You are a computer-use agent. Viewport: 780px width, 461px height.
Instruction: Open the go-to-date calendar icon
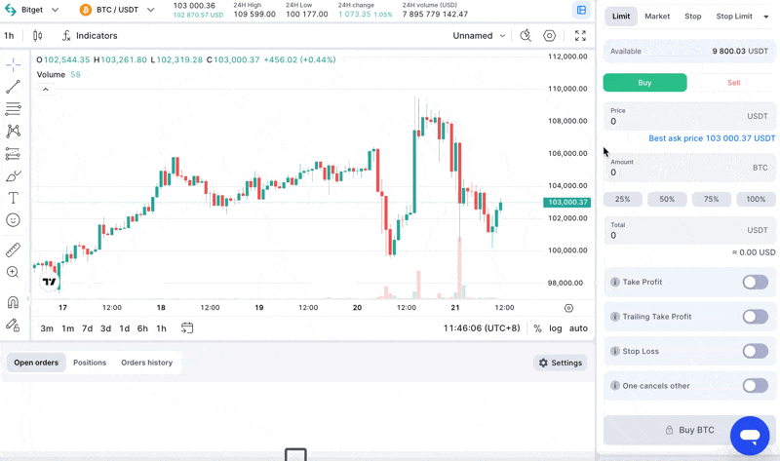tap(187, 328)
